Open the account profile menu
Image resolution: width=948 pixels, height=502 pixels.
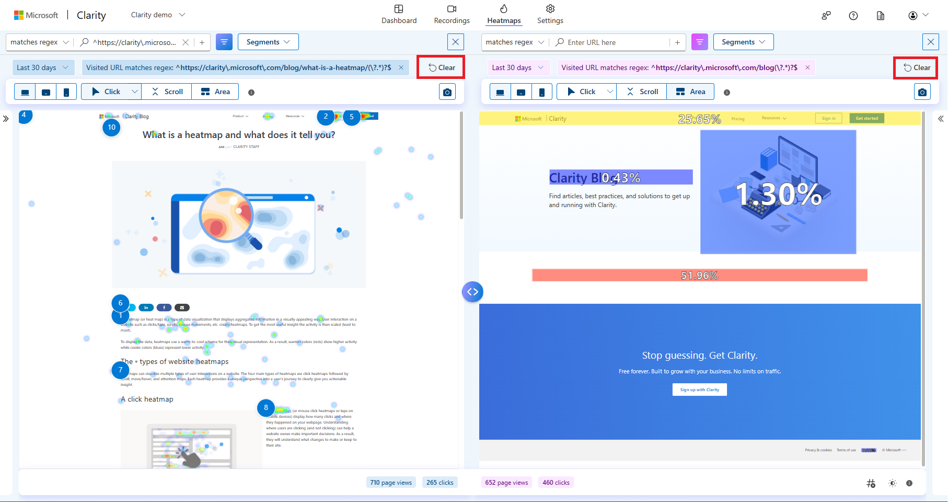click(918, 16)
